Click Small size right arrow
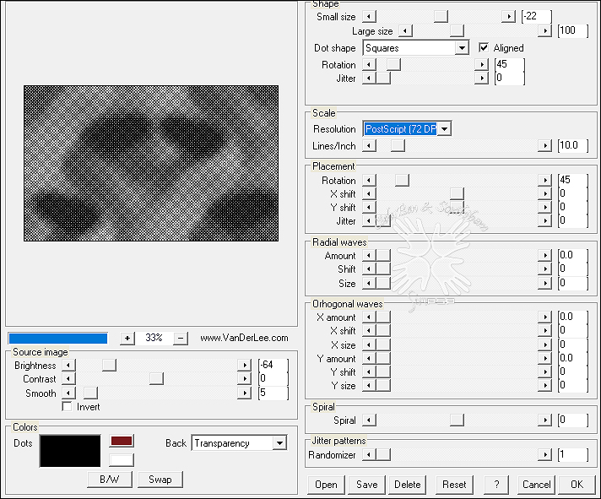Viewport: 601px width, 499px height. point(507,16)
